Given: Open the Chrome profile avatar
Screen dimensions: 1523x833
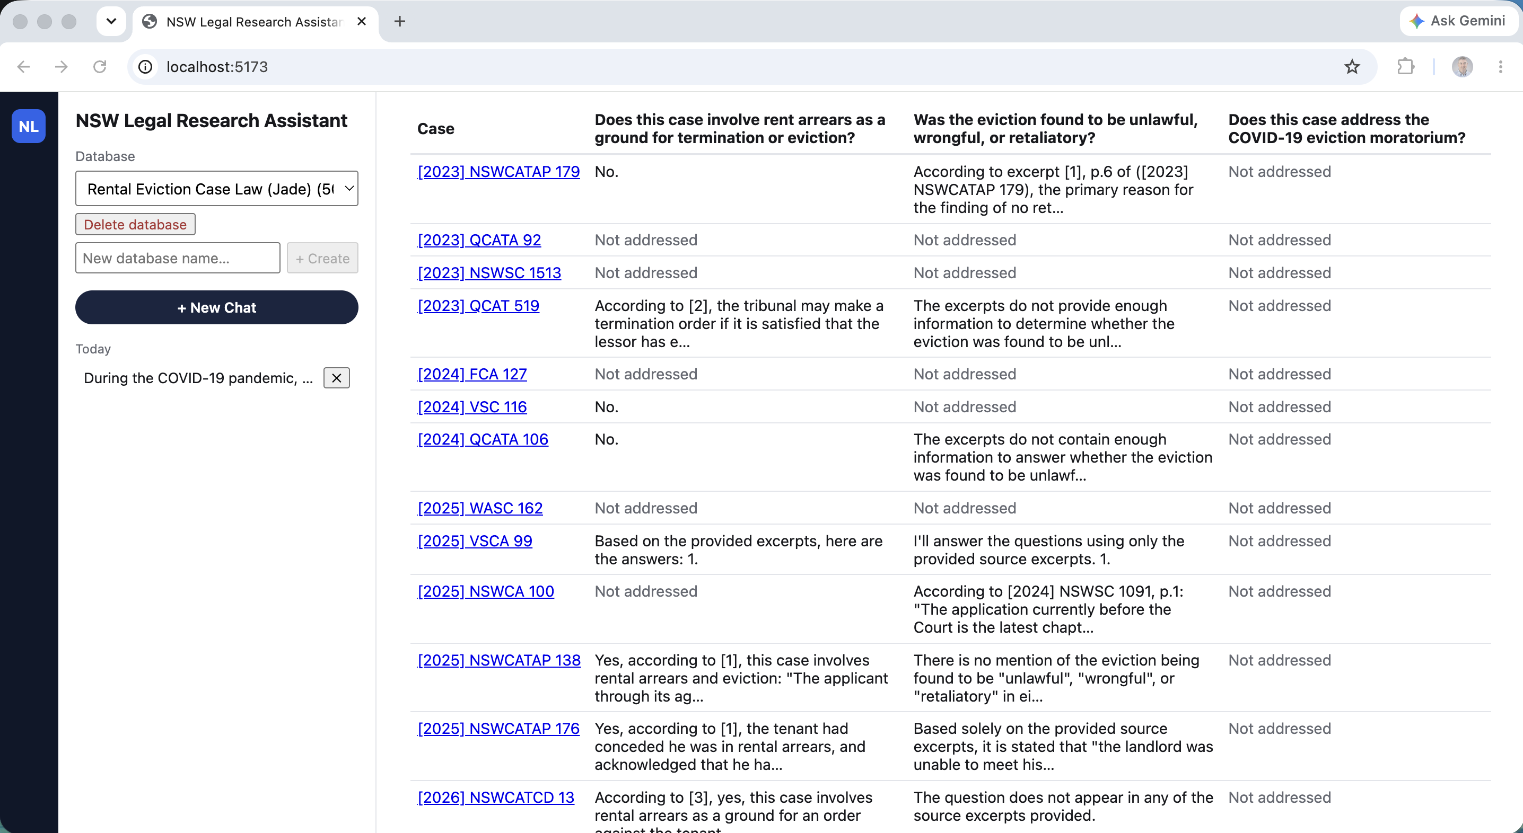Looking at the screenshot, I should 1462,67.
